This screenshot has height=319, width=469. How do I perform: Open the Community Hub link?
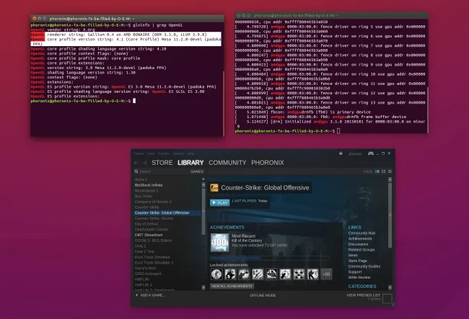(x=361, y=233)
